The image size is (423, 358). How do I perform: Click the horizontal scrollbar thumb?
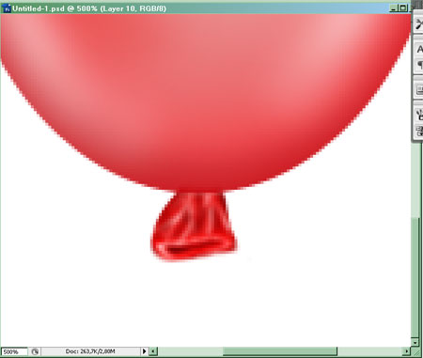point(280,351)
